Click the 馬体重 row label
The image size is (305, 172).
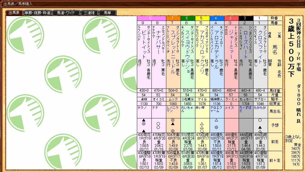pos(275,91)
